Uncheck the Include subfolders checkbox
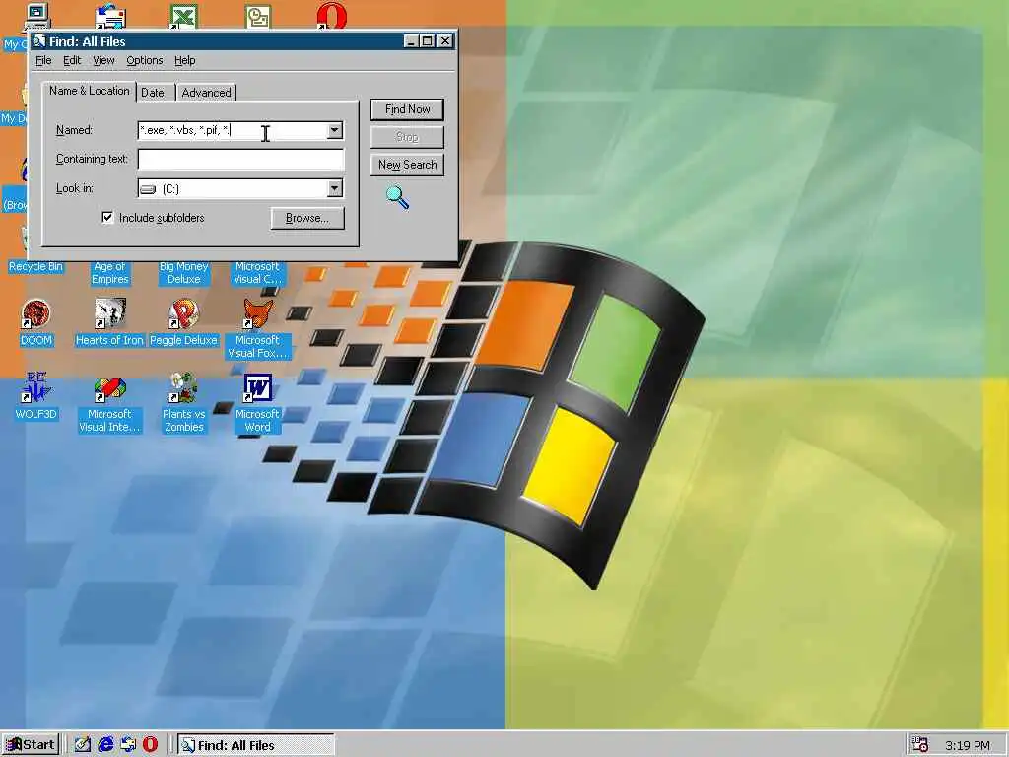The width and height of the screenshot is (1009, 757). 107,218
